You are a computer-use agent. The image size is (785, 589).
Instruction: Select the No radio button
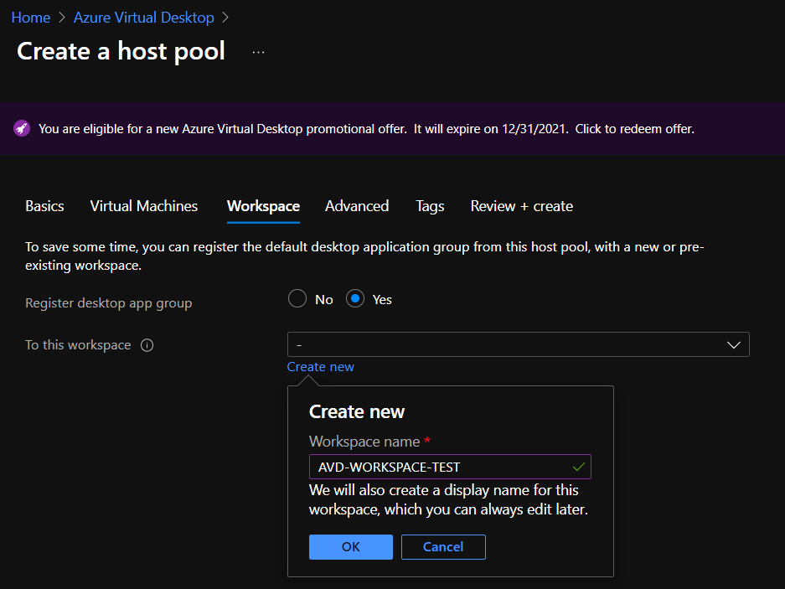coord(297,299)
